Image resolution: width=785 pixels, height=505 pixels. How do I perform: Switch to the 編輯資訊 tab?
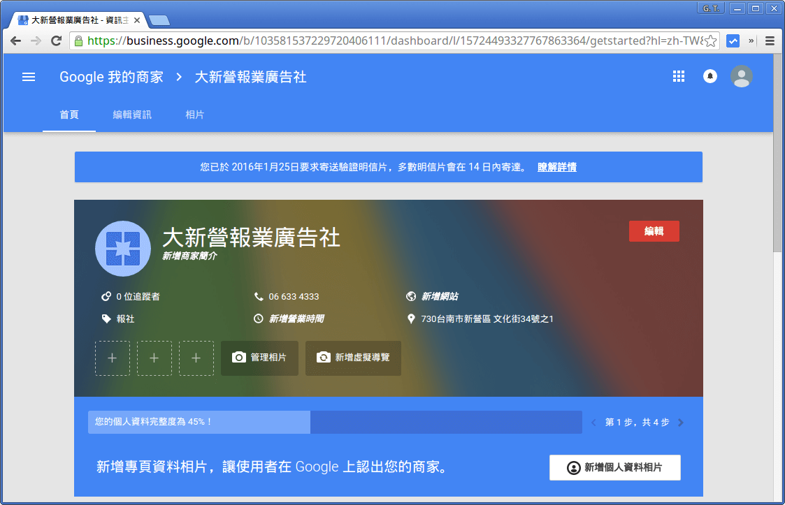tap(132, 115)
